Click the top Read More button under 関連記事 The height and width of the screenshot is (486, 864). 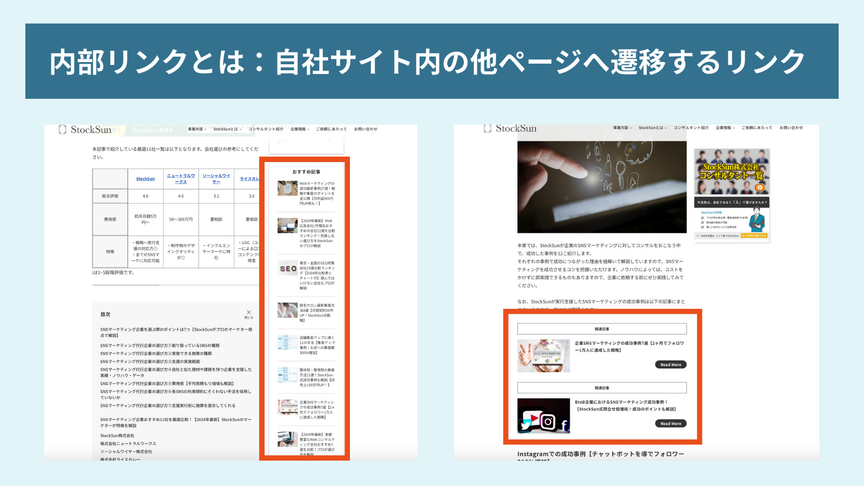671,364
